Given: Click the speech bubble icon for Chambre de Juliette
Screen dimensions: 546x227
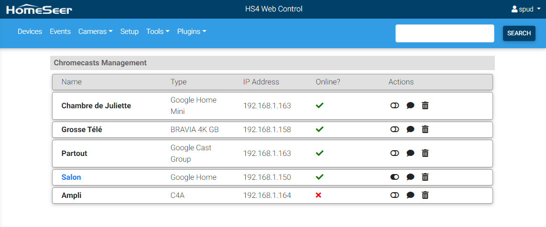Looking at the screenshot, I should (x=410, y=106).
